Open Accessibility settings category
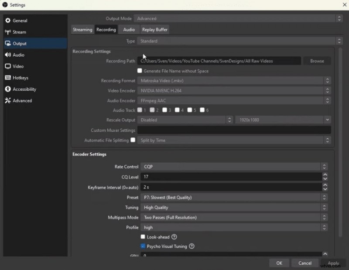The height and width of the screenshot is (270, 349). (35, 89)
